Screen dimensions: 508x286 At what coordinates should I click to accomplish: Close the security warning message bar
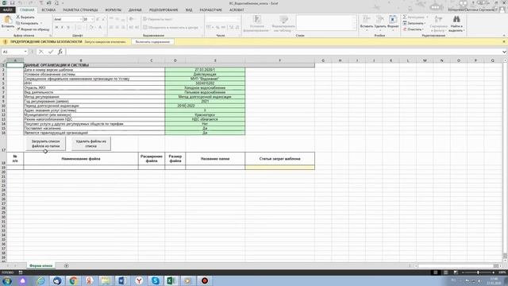tap(504, 42)
